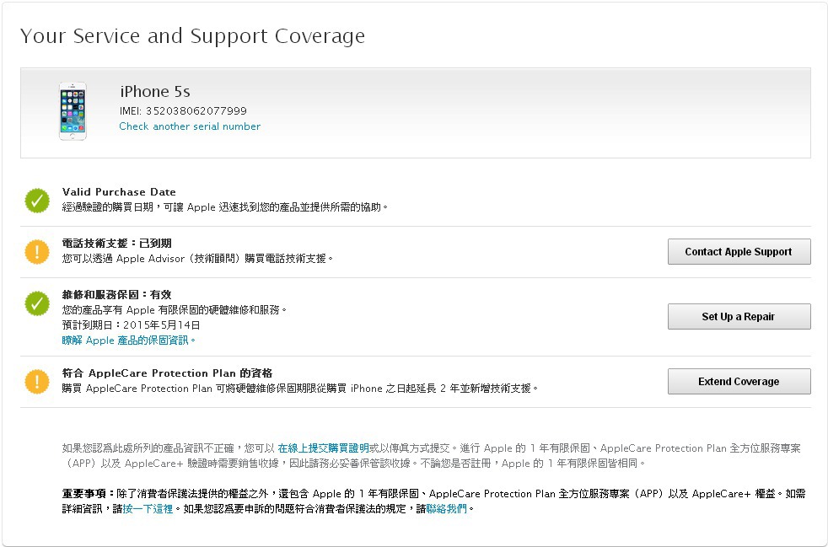Image resolution: width=828 pixels, height=547 pixels.
Task: Click the 預計到期日：2015年5月14日 text
Action: (131, 325)
